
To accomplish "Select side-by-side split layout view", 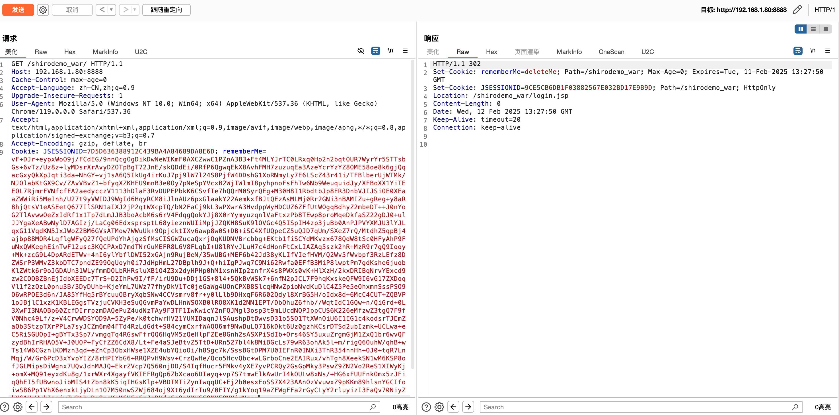I will [801, 29].
